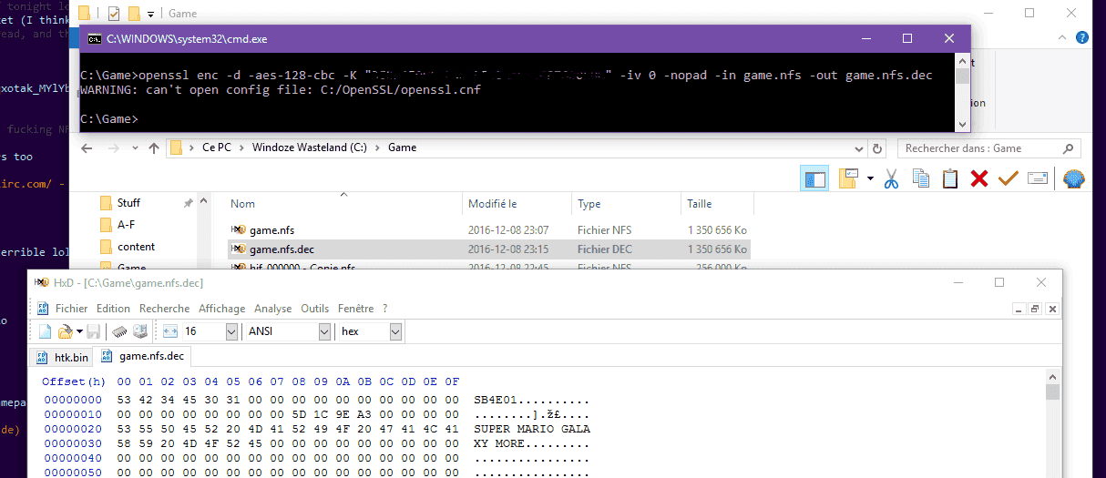Open the recent locations chevron in Explorer
Image resolution: width=1106 pixels, height=478 pixels.
point(133,148)
